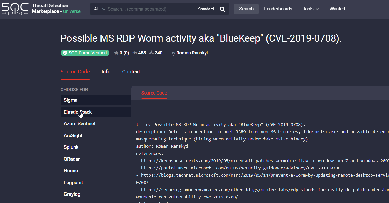Open the Roman Ranskyi author link

coord(192,53)
